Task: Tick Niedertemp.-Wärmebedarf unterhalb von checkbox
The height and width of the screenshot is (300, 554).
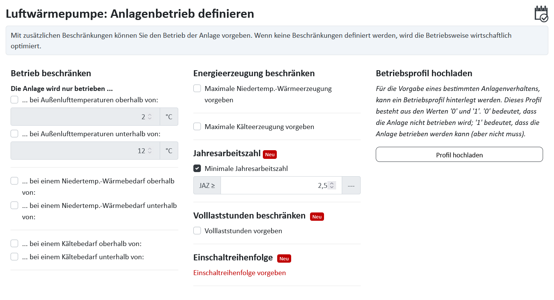Action: point(14,205)
